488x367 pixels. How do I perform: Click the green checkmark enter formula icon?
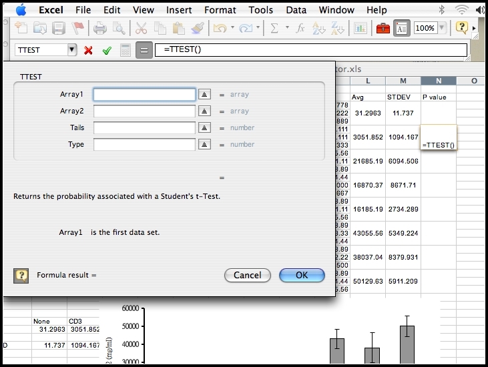point(107,50)
